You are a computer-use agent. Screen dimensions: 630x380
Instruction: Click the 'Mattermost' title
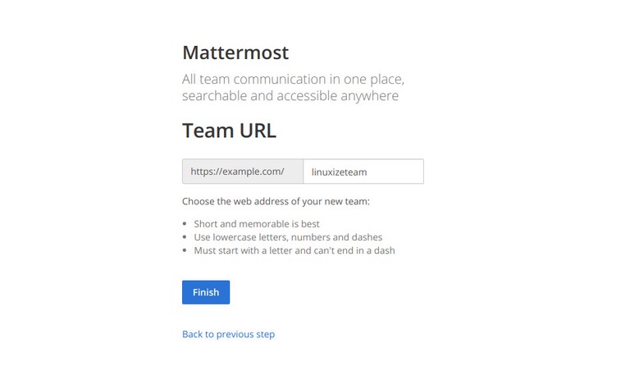coord(235,53)
